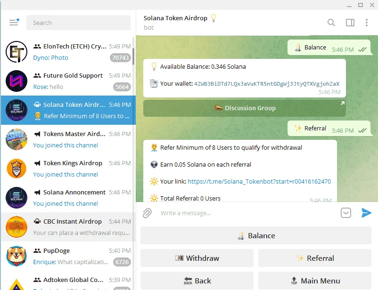Click the Token Kings lion avatar
Image resolution: width=378 pixels, height=290 pixels.
tap(16, 169)
